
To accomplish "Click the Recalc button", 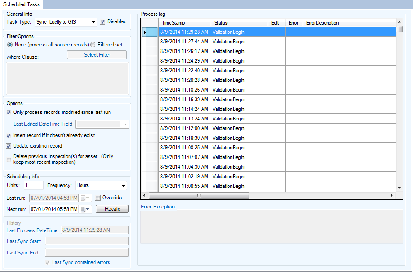I will (x=112, y=209).
